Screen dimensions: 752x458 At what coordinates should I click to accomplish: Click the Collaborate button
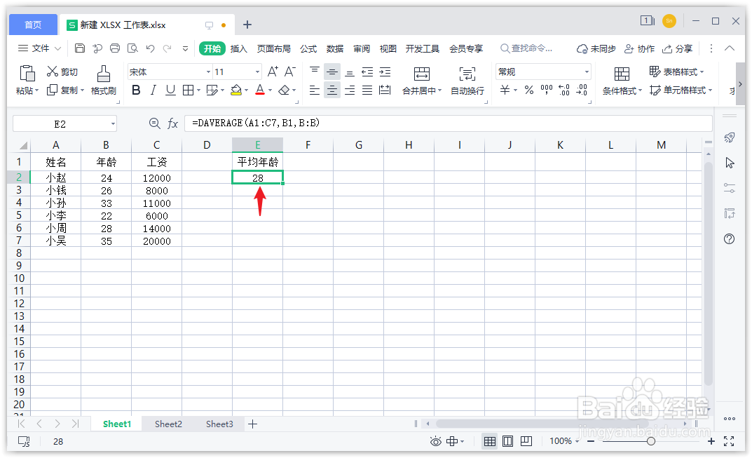coord(639,48)
